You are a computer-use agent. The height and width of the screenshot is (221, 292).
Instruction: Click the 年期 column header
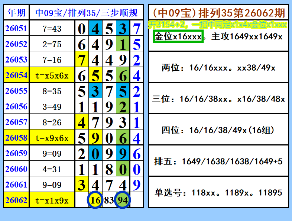pos(16,13)
